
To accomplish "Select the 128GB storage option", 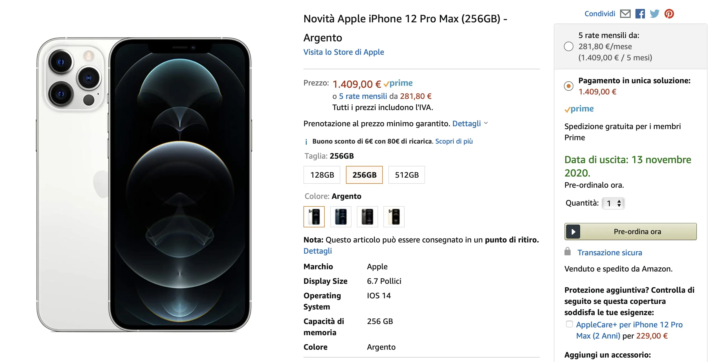I will [321, 175].
